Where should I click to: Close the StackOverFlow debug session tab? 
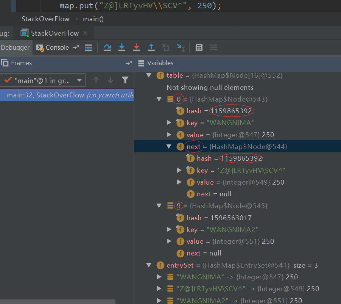85,33
